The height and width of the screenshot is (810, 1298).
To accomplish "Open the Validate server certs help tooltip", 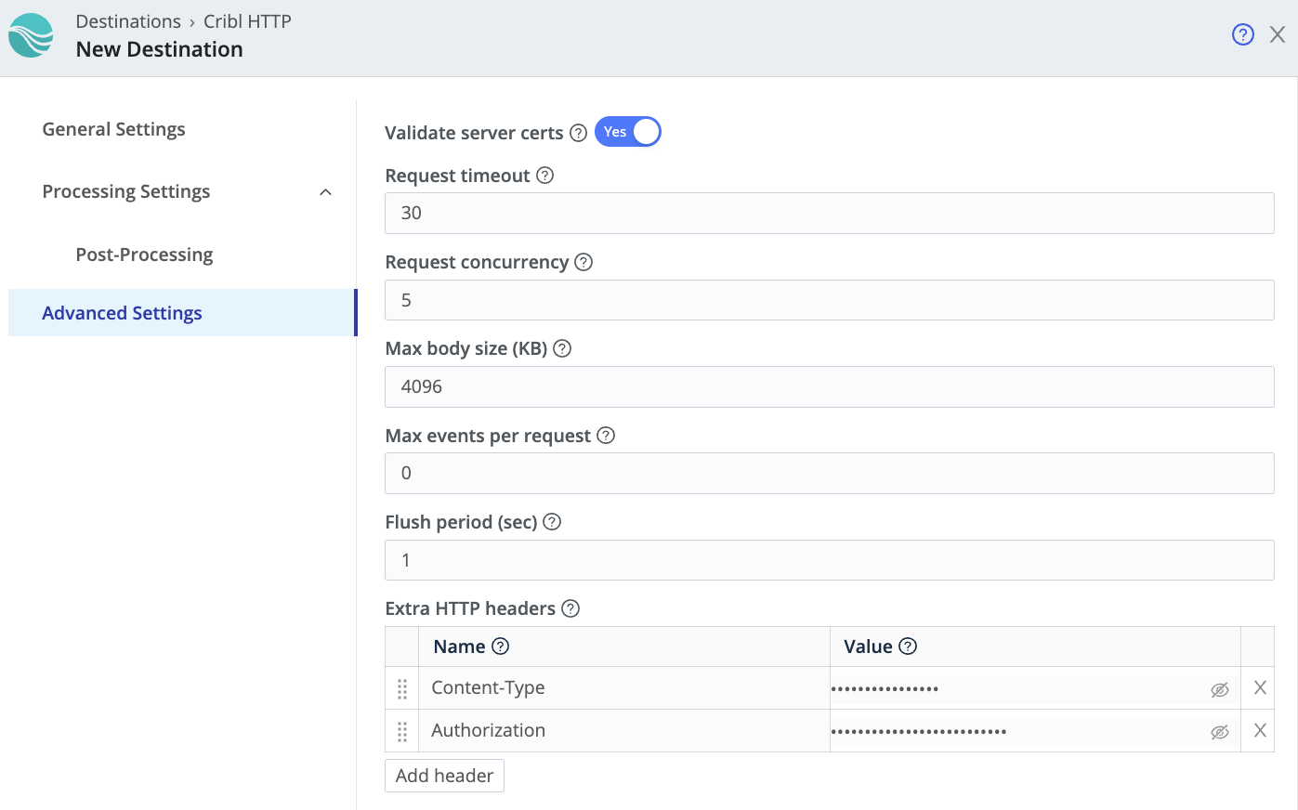I will point(579,132).
